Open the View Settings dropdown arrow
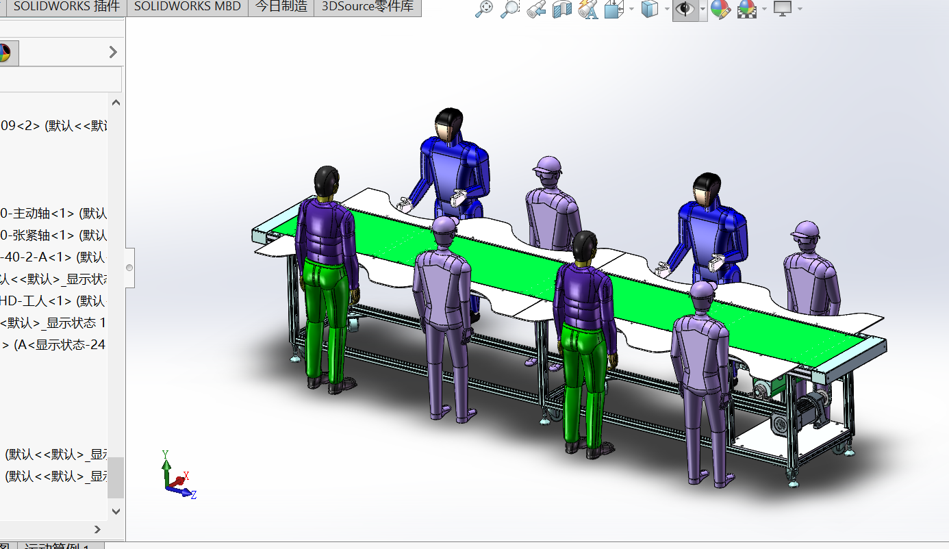 click(x=799, y=10)
